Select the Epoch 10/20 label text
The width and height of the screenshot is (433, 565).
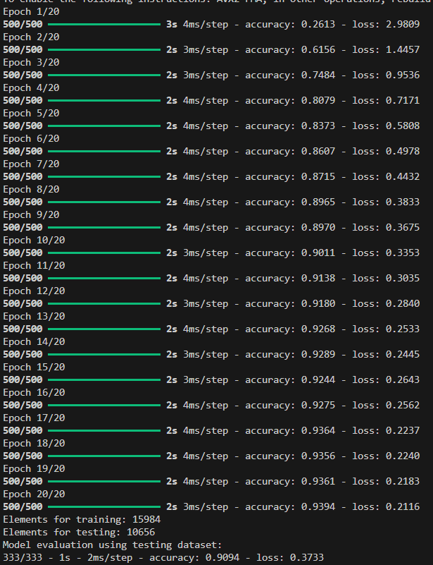coord(34,240)
